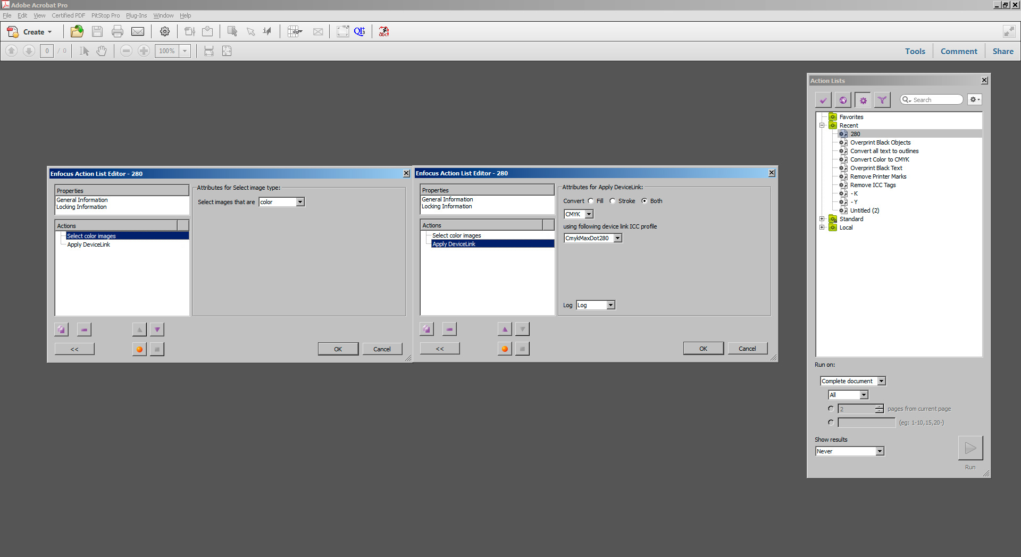Viewport: 1021px width, 557px height.
Task: Open the Select images that are dropdown
Action: (x=282, y=202)
